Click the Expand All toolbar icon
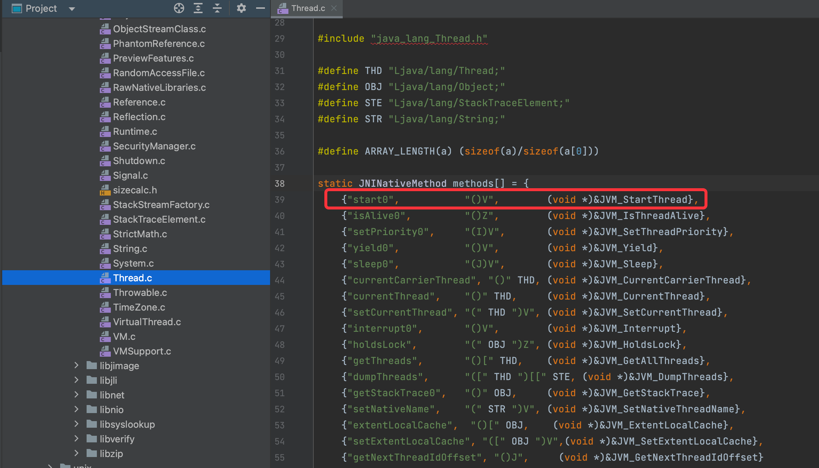 (198, 8)
